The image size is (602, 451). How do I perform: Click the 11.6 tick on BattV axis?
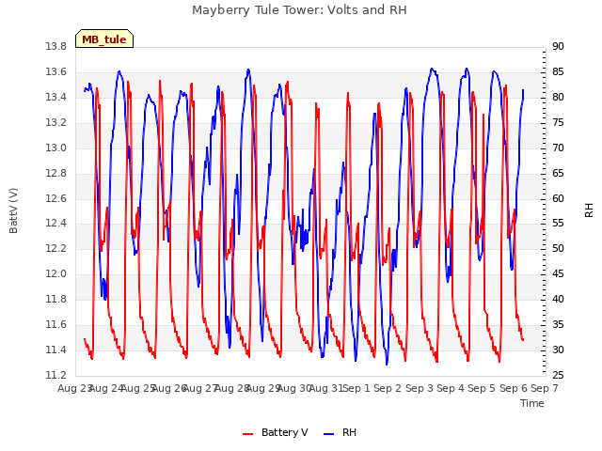55,325
